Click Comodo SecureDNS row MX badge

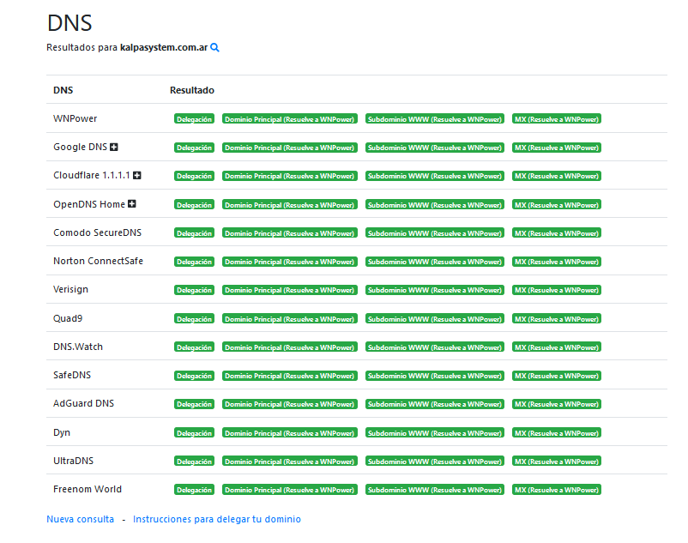(x=557, y=233)
